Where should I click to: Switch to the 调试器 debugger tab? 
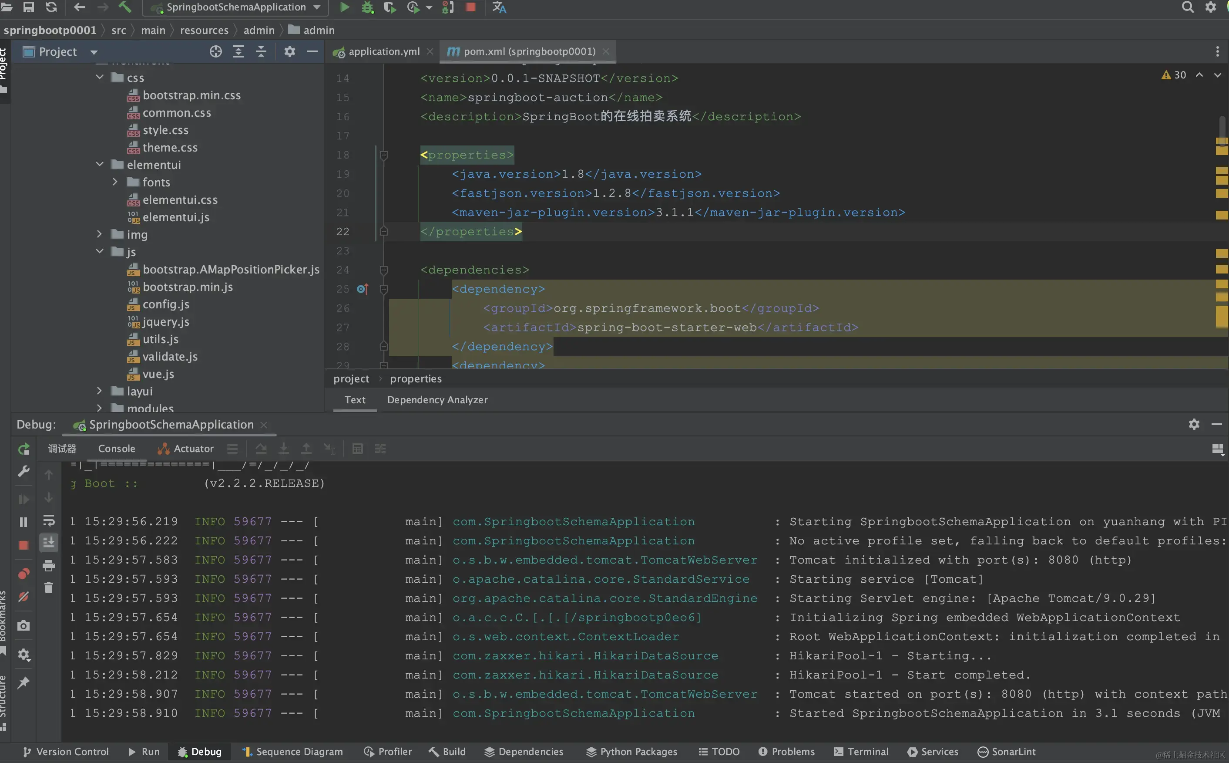pyautogui.click(x=62, y=449)
